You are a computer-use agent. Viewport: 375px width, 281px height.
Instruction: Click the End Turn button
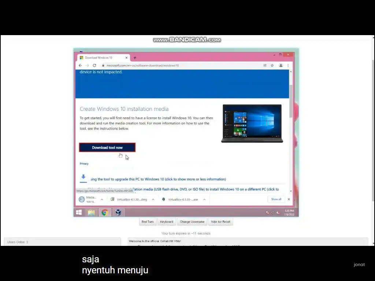click(x=148, y=222)
